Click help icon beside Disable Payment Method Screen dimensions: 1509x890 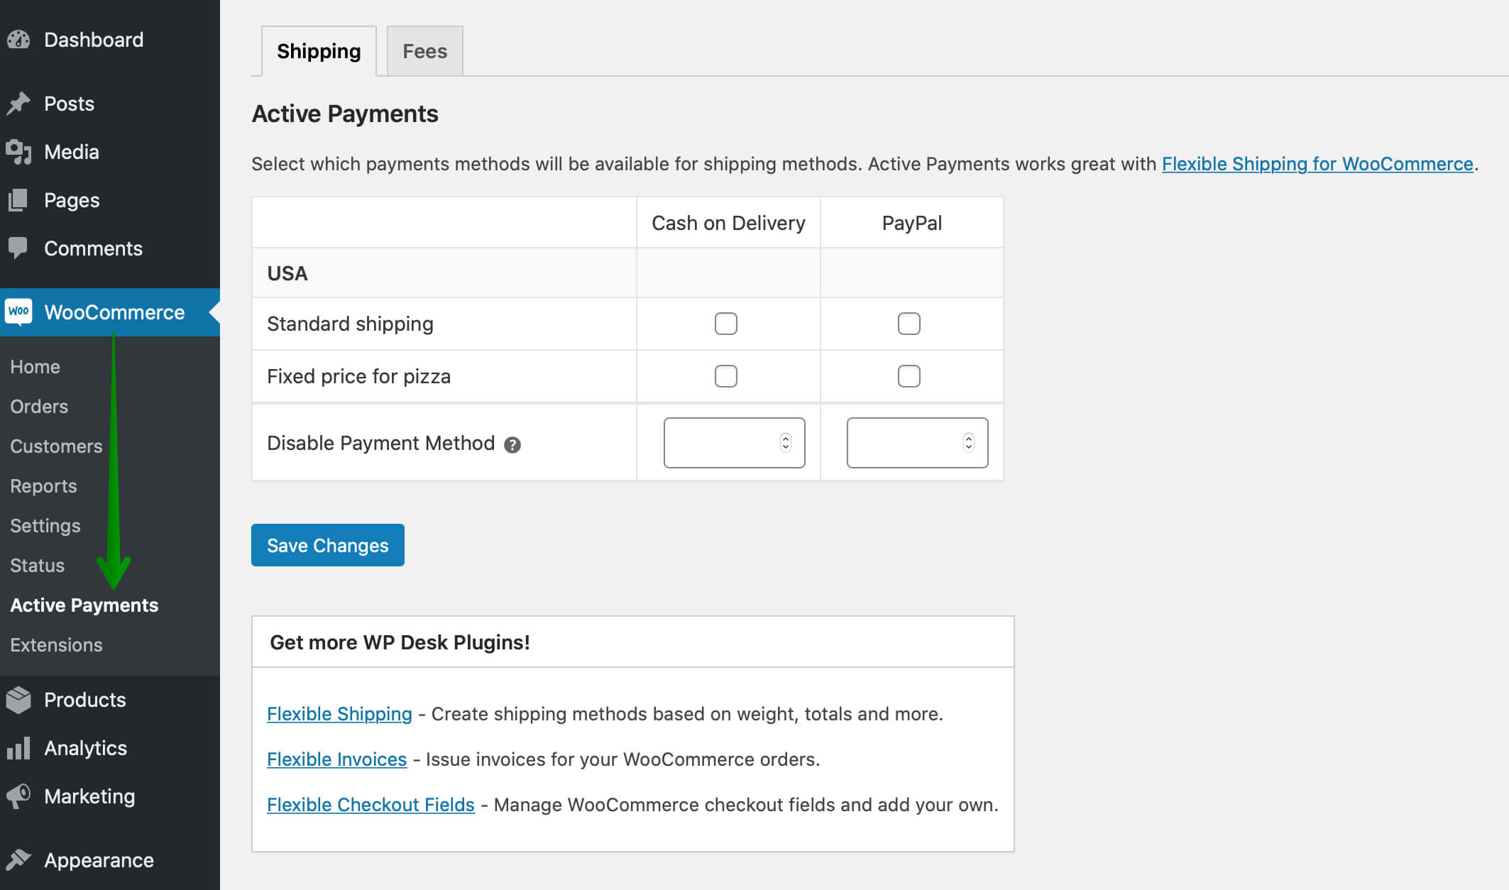[512, 445]
